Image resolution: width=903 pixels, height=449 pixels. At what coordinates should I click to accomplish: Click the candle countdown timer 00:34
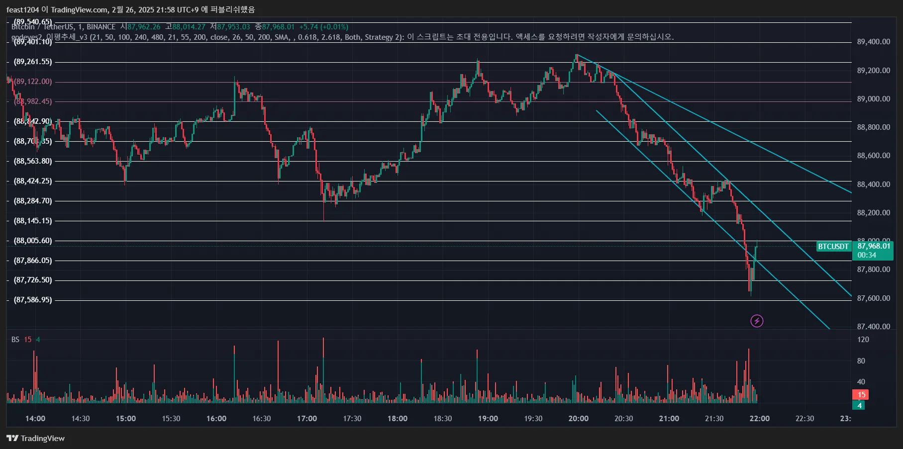pos(867,255)
